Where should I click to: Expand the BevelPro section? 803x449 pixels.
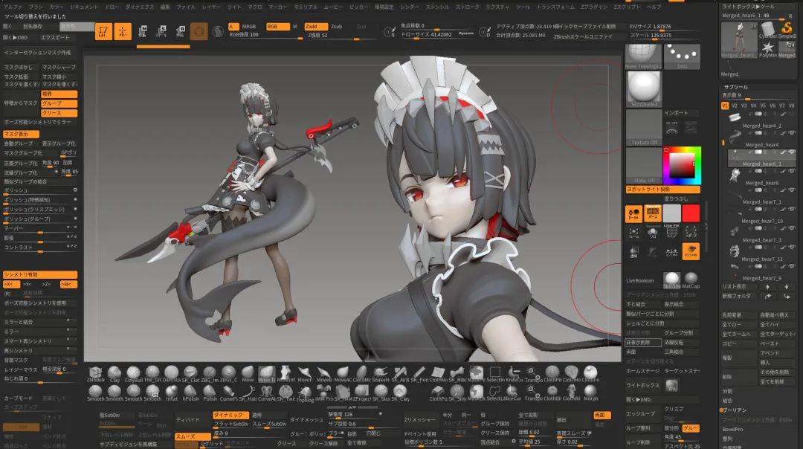click(732, 430)
